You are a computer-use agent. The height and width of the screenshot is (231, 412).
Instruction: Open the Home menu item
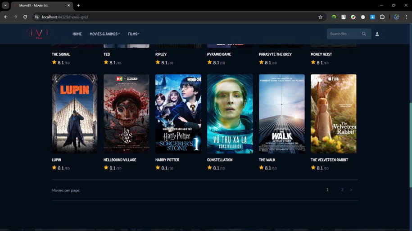(x=77, y=34)
